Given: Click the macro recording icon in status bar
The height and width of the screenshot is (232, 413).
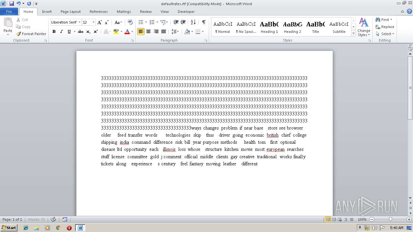Looking at the screenshot, I should (x=65, y=219).
